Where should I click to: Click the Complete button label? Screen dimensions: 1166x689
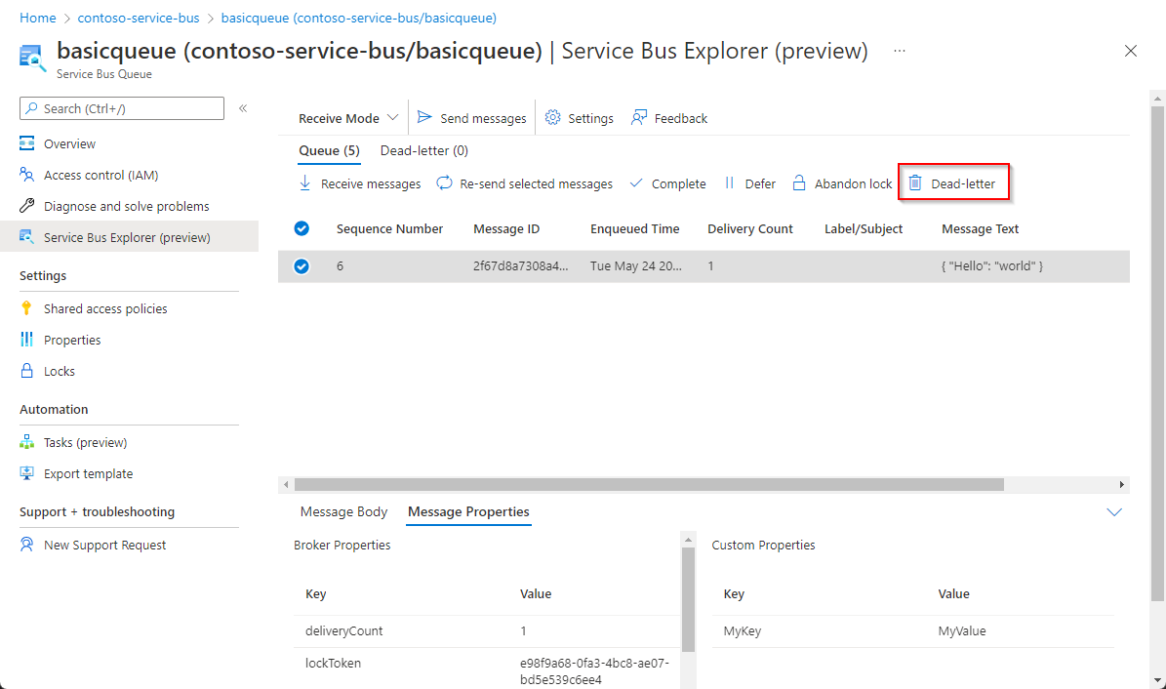[x=678, y=183]
